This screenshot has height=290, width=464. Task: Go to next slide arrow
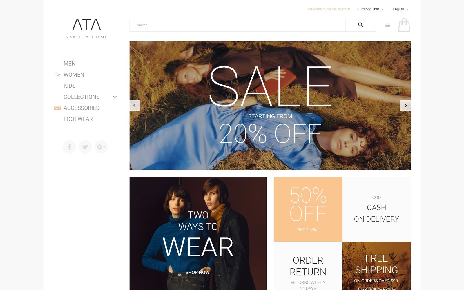pos(405,106)
